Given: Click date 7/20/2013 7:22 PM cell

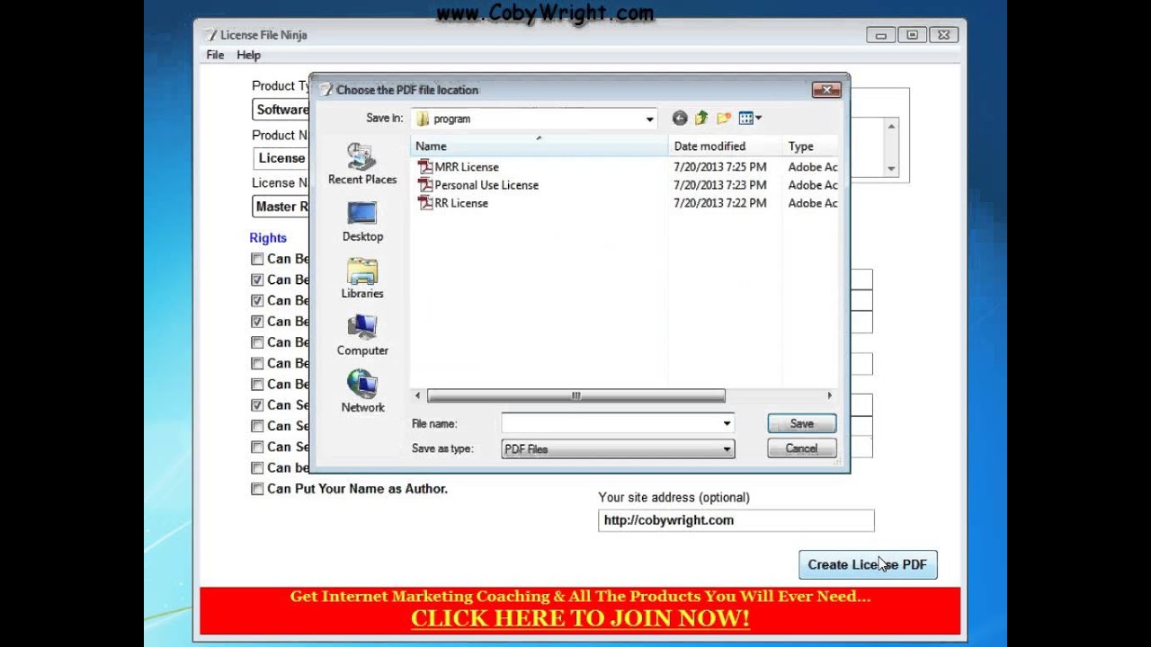Looking at the screenshot, I should (x=720, y=203).
